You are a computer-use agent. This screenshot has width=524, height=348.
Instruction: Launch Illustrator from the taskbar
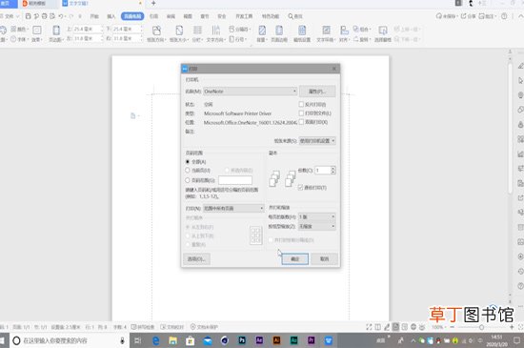pos(276,340)
